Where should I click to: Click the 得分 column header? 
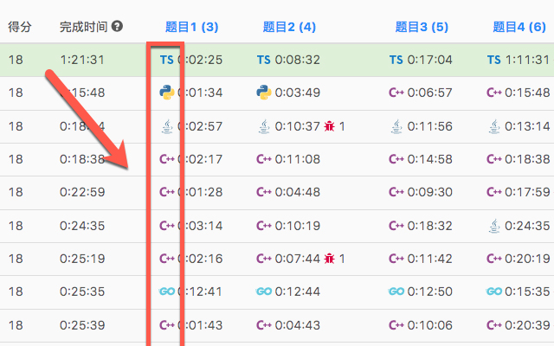tap(20, 27)
